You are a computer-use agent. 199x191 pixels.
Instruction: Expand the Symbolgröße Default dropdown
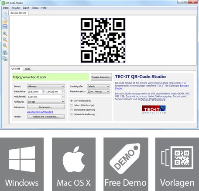(98, 87)
